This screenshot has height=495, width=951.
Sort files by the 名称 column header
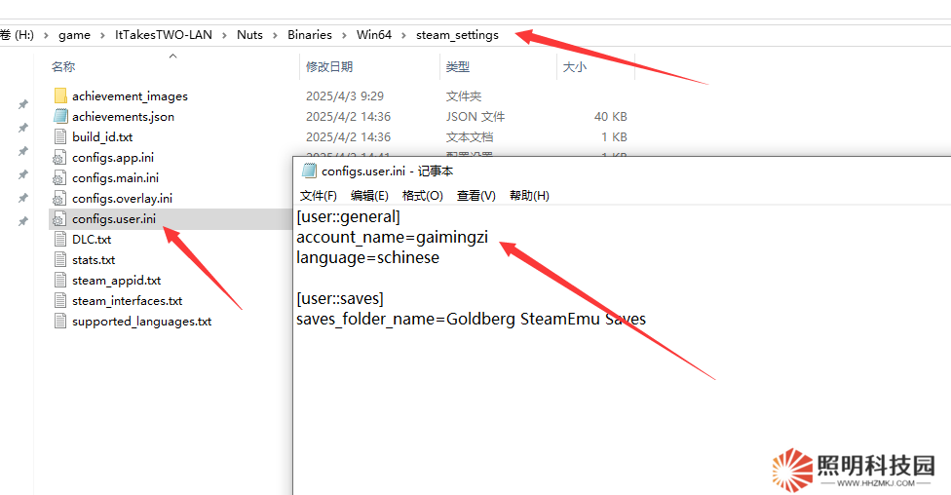(x=63, y=67)
